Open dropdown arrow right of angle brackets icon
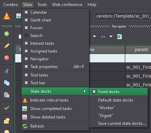The height and width of the screenshot is (133, 151). [111, 37]
